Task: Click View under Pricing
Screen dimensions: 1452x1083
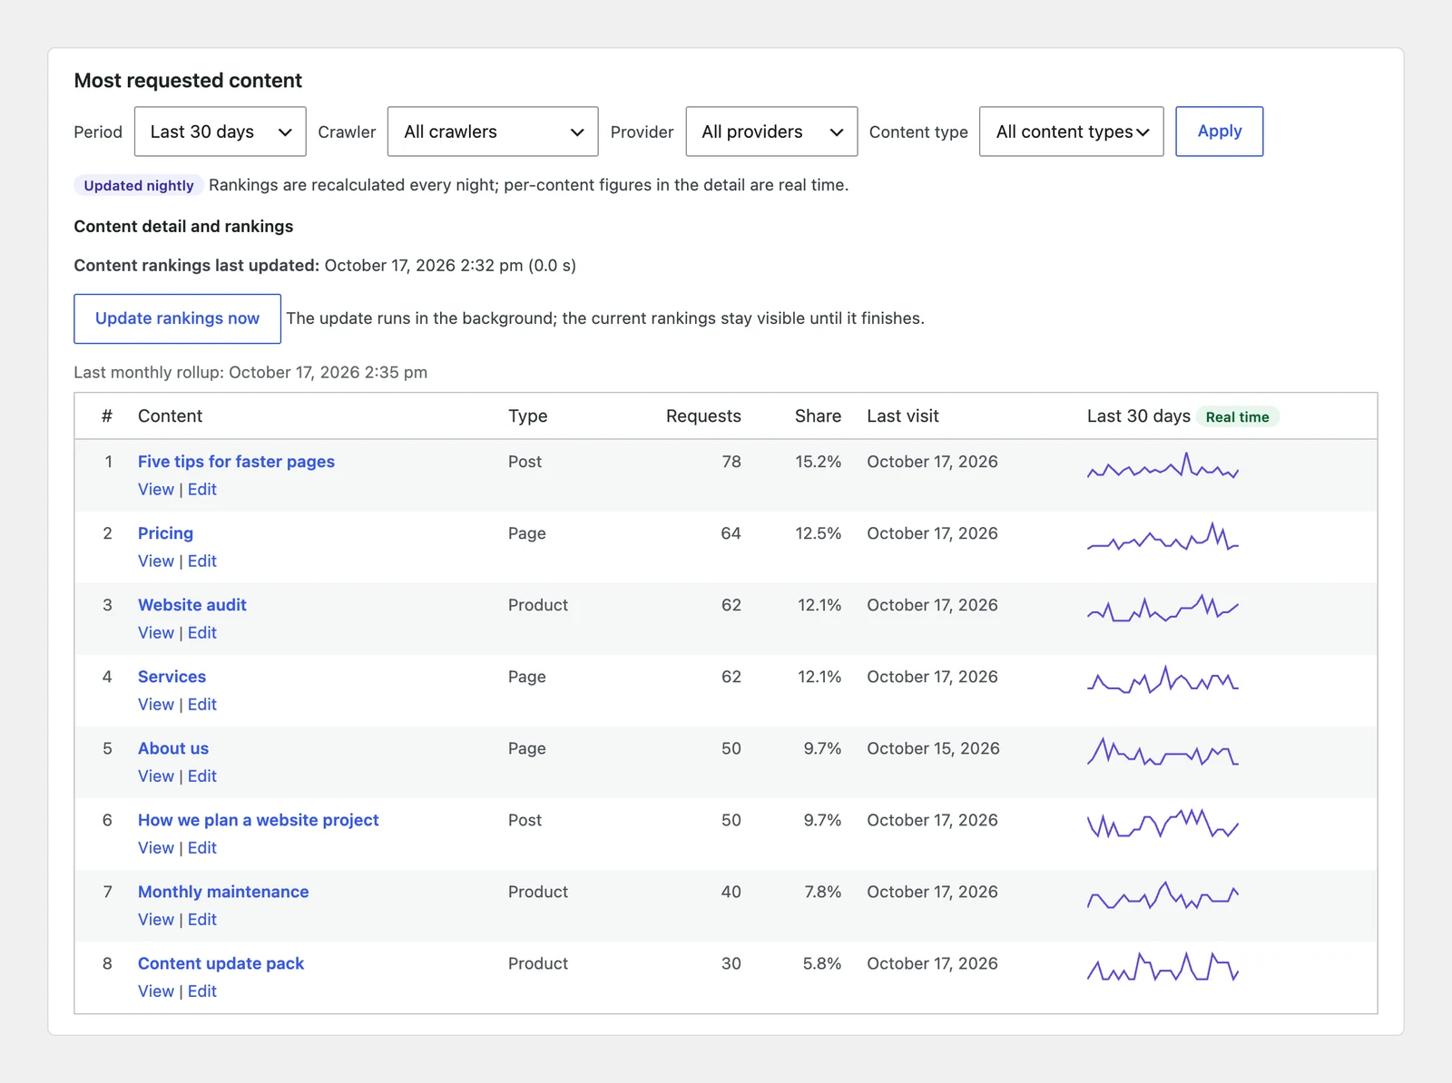Action: [x=156, y=561]
